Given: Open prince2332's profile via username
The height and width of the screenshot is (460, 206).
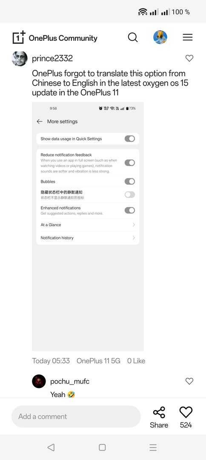Looking at the screenshot, I should (52, 58).
